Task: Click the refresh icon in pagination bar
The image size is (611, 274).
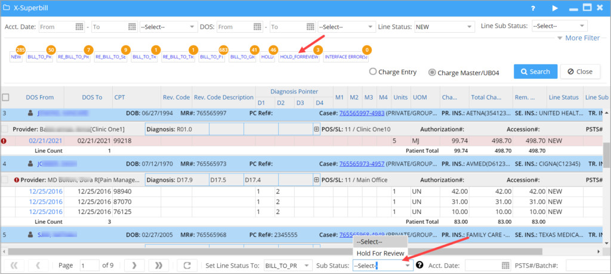Action: click(x=187, y=266)
